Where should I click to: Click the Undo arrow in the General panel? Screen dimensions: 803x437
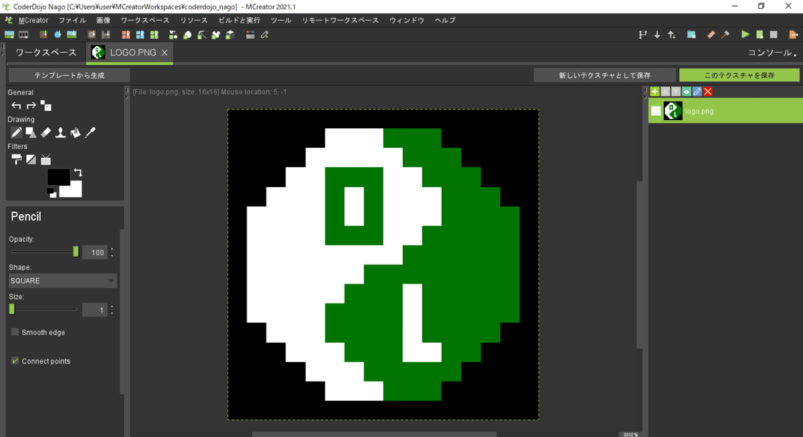15,105
